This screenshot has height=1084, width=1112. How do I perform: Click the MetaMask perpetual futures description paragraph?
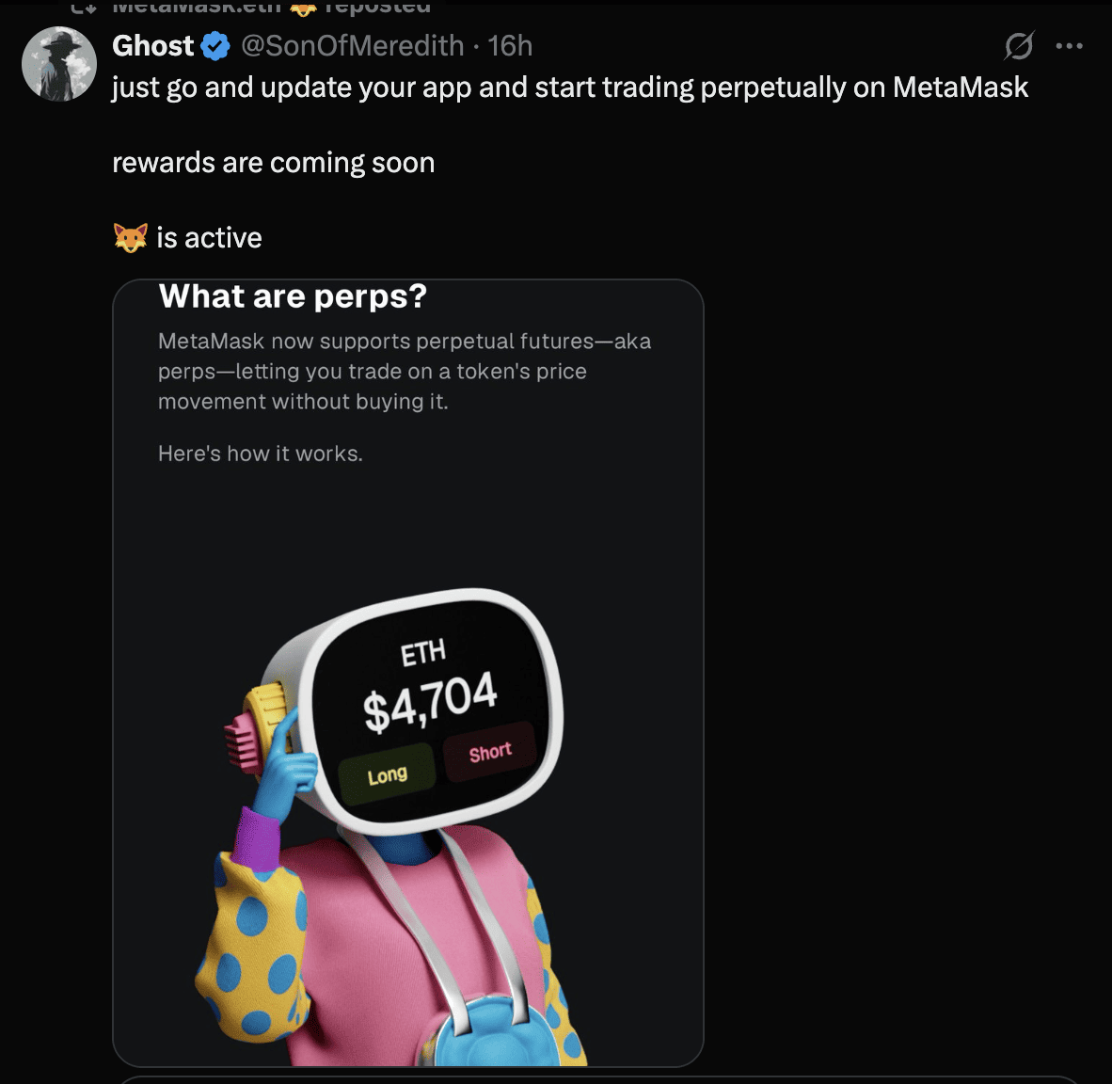405,371
